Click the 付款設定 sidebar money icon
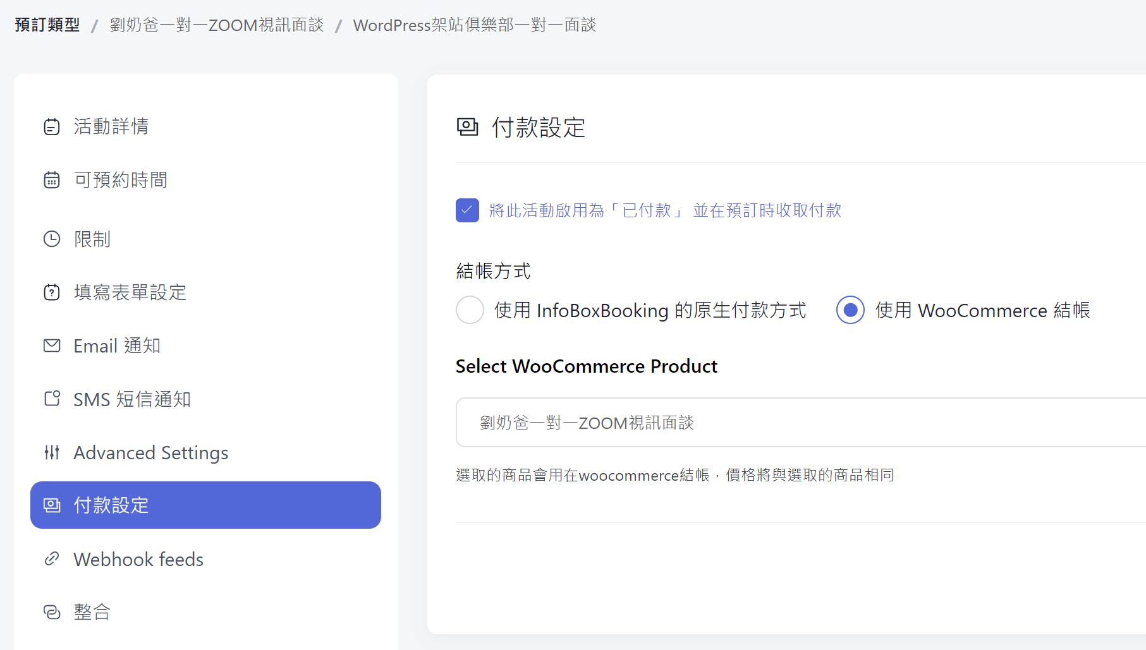The height and width of the screenshot is (650, 1146). point(52,505)
